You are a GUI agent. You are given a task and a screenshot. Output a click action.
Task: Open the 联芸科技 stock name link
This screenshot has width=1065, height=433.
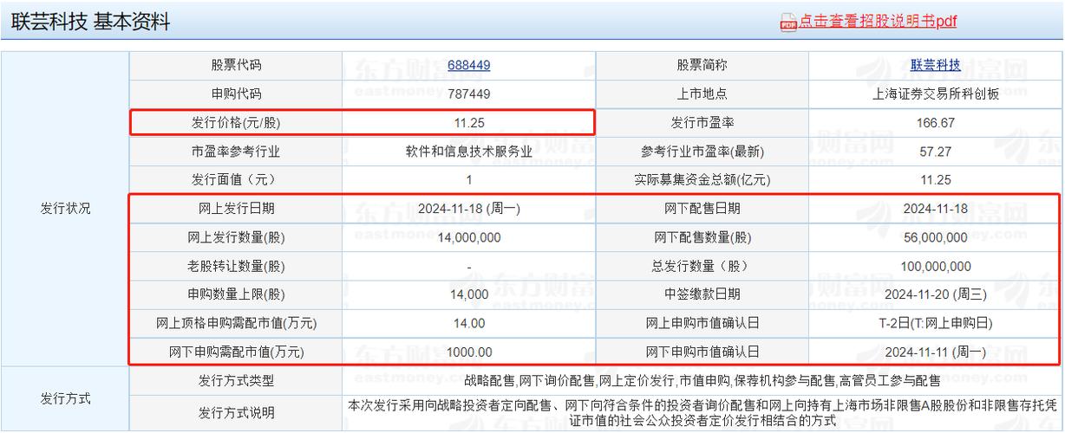935,65
